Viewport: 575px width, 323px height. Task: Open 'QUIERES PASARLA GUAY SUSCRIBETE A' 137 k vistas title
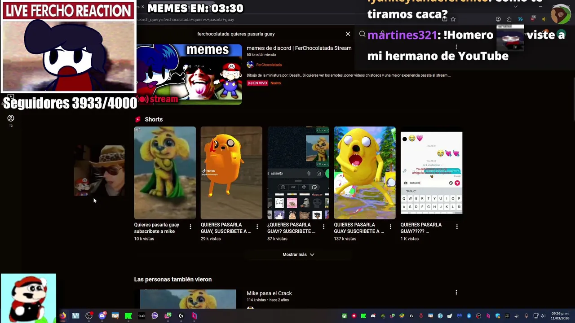tap(359, 228)
